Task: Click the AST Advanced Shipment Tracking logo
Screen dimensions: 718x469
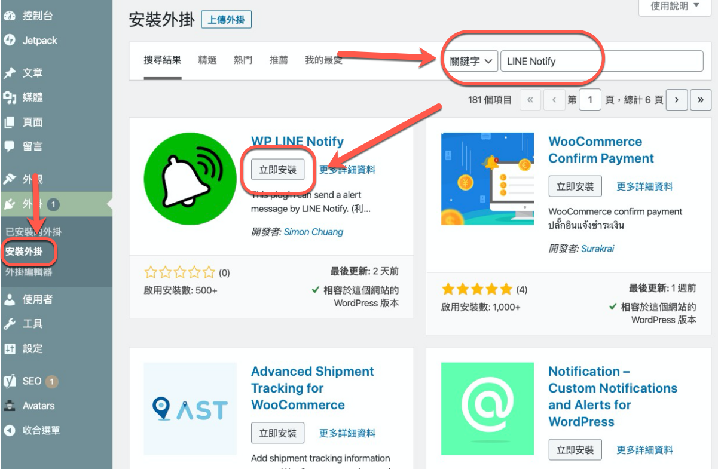Action: click(190, 409)
